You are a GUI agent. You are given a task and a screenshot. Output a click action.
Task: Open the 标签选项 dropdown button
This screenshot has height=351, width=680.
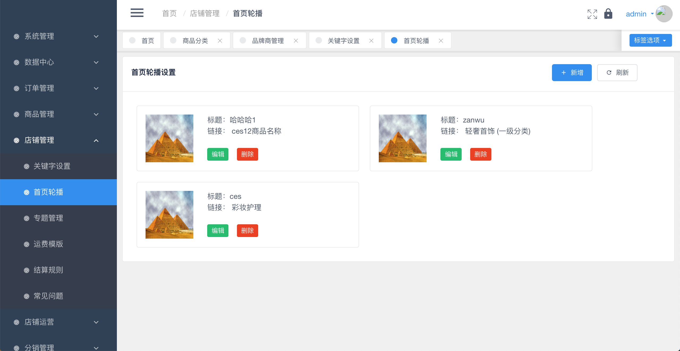[650, 40]
